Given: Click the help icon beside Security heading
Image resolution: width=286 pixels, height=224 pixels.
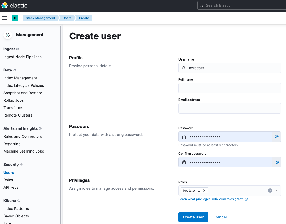Looking at the screenshot, I should coord(21,165).
